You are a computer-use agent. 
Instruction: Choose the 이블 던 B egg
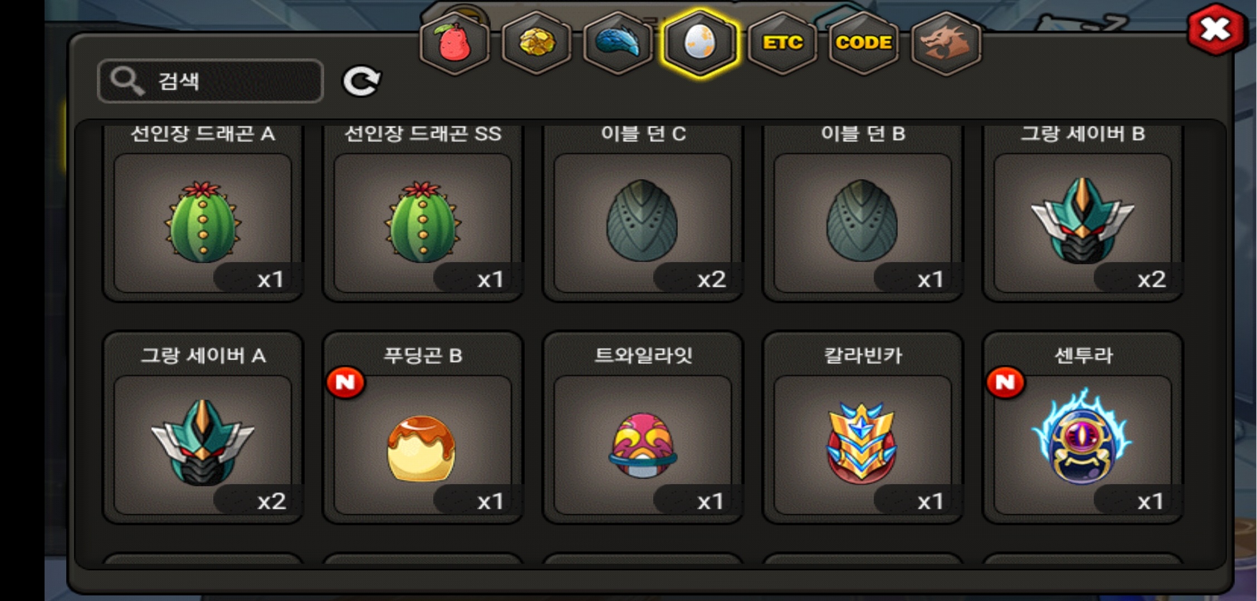[863, 213]
